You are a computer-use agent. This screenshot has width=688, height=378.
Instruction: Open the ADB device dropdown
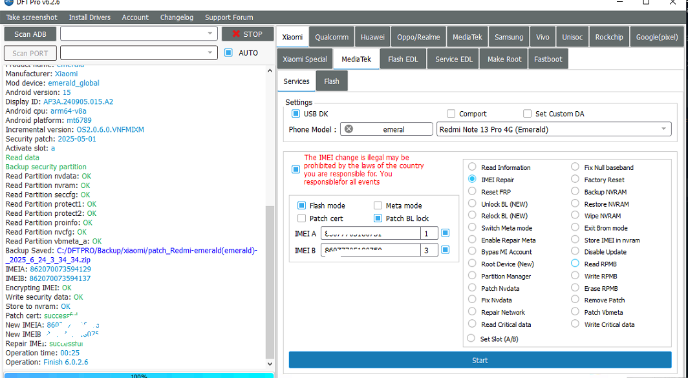[x=138, y=34]
